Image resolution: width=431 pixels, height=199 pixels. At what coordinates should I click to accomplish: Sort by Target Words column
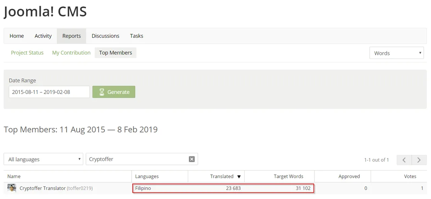pyautogui.click(x=289, y=176)
